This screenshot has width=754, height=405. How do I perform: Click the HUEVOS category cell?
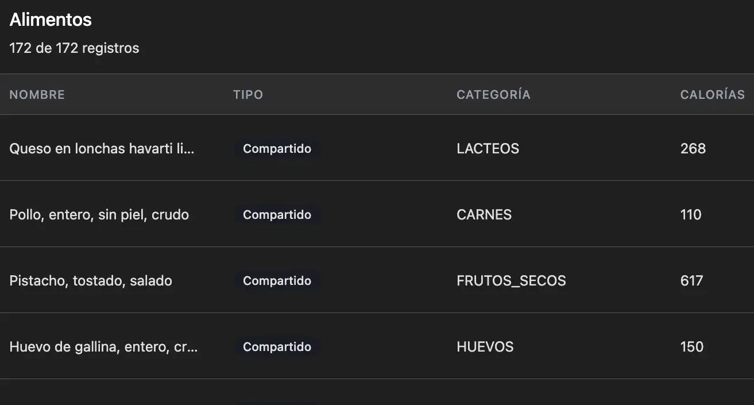pyautogui.click(x=485, y=347)
